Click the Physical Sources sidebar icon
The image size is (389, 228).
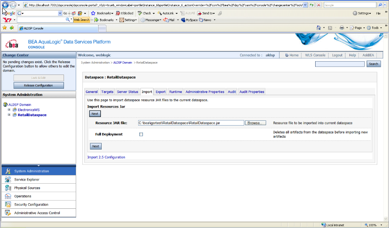(8, 188)
